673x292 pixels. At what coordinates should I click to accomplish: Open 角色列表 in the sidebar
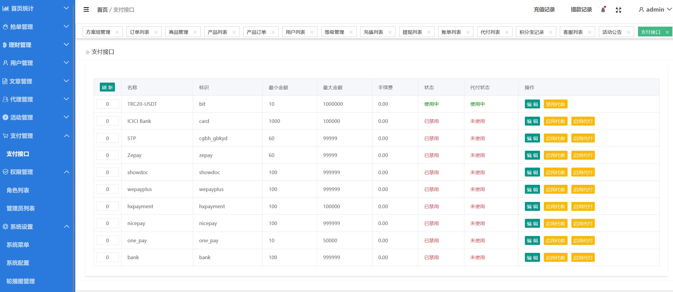point(18,190)
